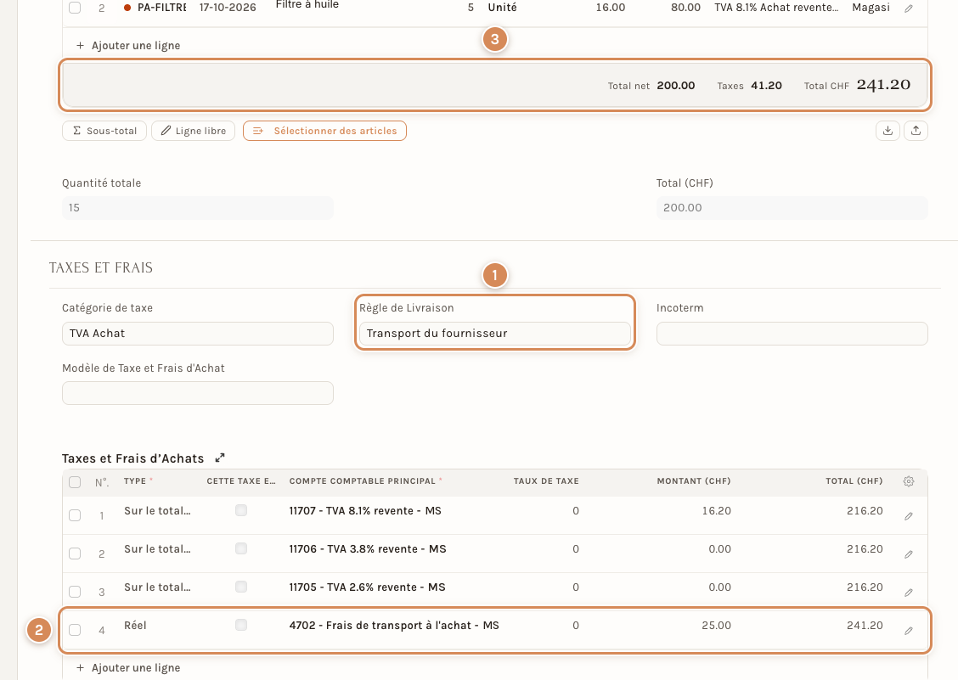Image resolution: width=958 pixels, height=680 pixels.
Task: Click the empty Incoterm field
Action: click(792, 334)
